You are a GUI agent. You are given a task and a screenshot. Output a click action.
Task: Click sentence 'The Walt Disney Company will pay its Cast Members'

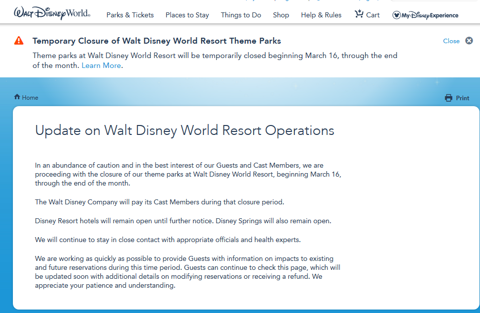(159, 202)
